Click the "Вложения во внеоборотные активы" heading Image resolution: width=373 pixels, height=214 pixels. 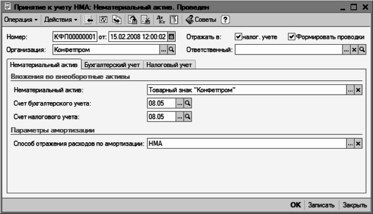pos(70,76)
